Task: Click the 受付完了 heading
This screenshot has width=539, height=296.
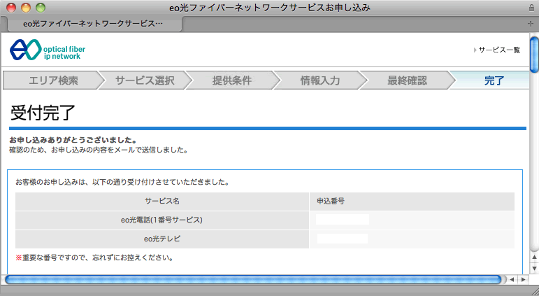Action: [x=43, y=113]
